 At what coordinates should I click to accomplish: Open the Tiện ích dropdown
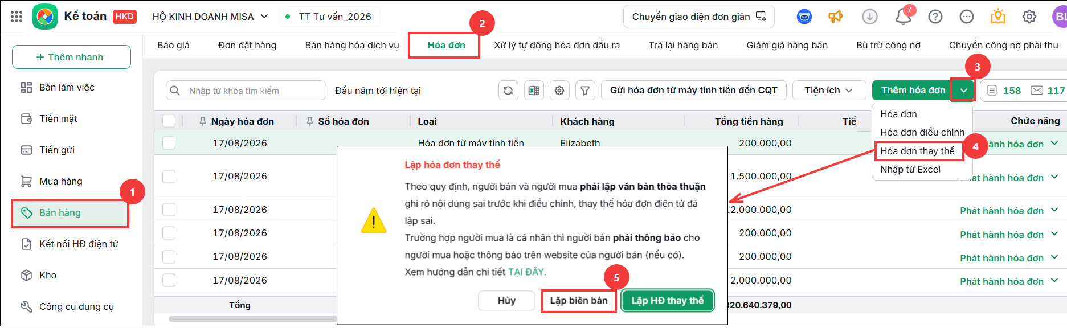click(x=828, y=91)
